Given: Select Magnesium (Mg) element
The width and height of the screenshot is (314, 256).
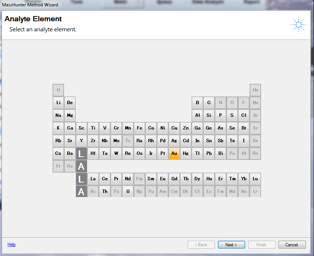Looking at the screenshot, I should [x=70, y=115].
